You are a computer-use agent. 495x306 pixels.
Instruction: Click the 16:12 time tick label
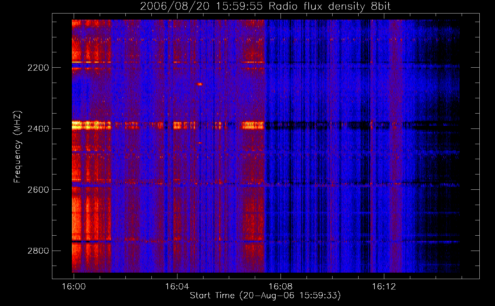(384, 286)
